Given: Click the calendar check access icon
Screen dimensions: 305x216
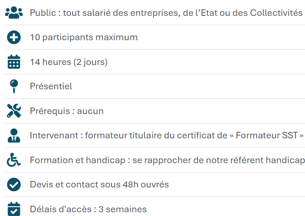Looking at the screenshot, I should point(14,209).
